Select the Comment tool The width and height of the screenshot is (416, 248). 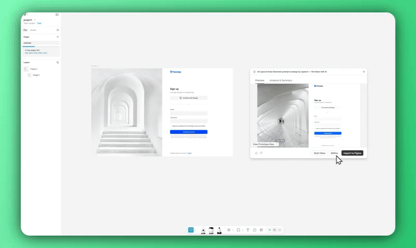tap(255, 230)
